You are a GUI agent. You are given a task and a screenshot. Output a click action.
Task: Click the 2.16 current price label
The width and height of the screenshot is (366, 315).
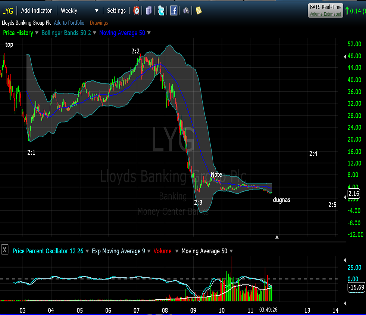click(x=354, y=194)
